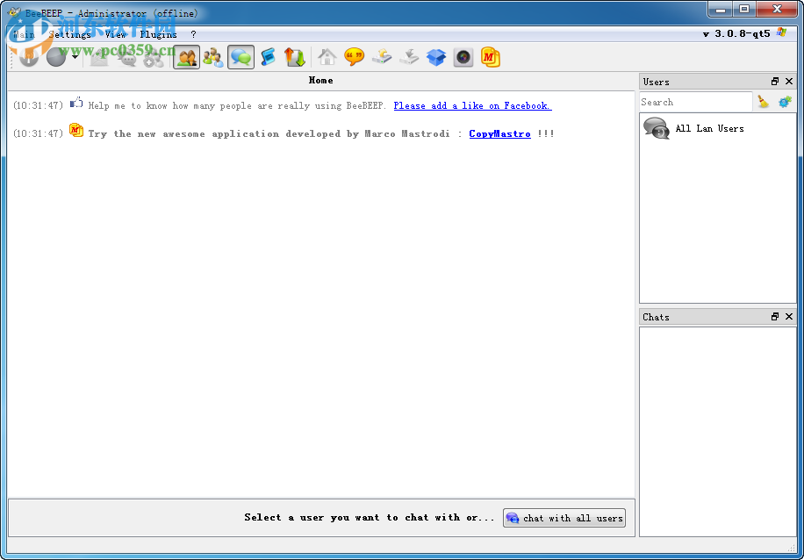Screen dimensions: 804x560
Task: Click the 'chat with all users' button
Action: point(564,518)
